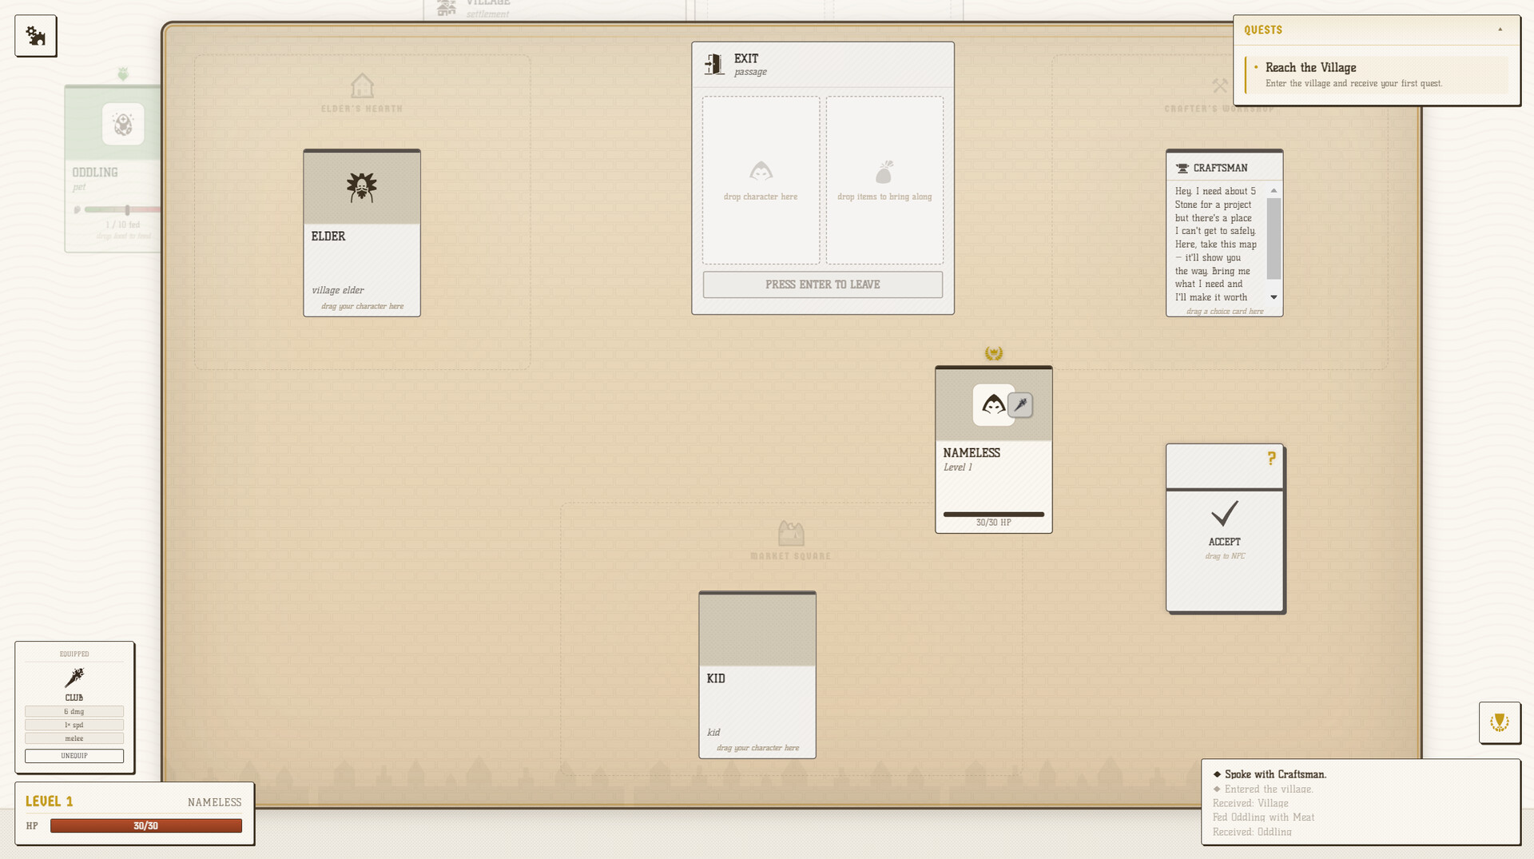Select the Kid character card
This screenshot has height=859, width=1534.
pyautogui.click(x=757, y=674)
